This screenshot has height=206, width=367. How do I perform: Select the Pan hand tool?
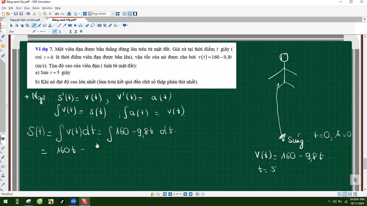point(22,25)
